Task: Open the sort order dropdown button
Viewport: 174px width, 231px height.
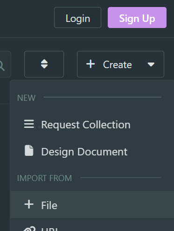Action: coord(44,64)
